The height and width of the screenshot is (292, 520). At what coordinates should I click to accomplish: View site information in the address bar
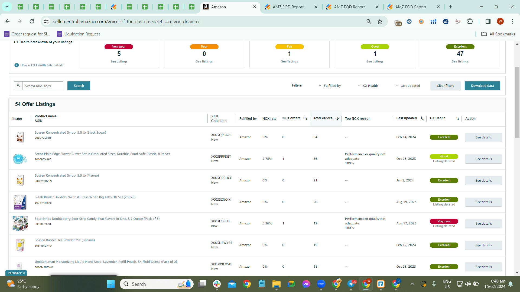click(47, 21)
